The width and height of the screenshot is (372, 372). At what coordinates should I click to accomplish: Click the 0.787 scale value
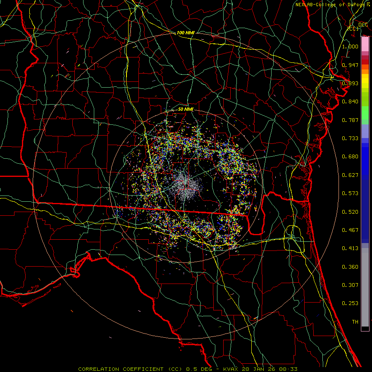[350, 120]
